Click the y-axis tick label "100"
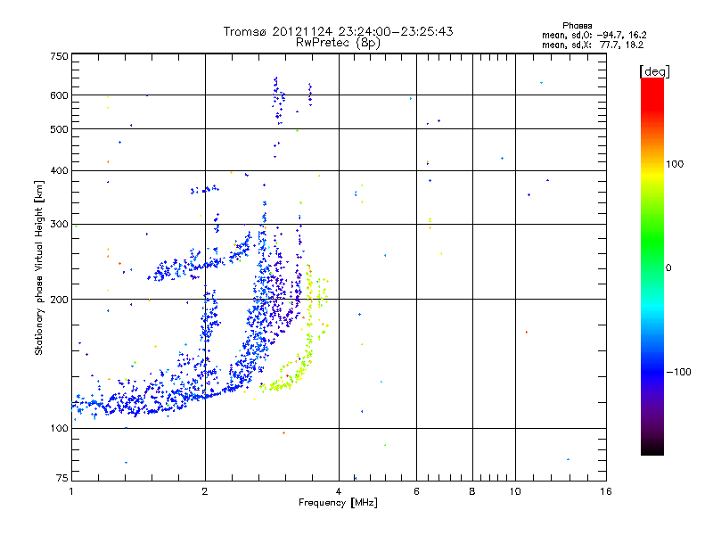Image resolution: width=713 pixels, height=535 pixels. pos(59,429)
